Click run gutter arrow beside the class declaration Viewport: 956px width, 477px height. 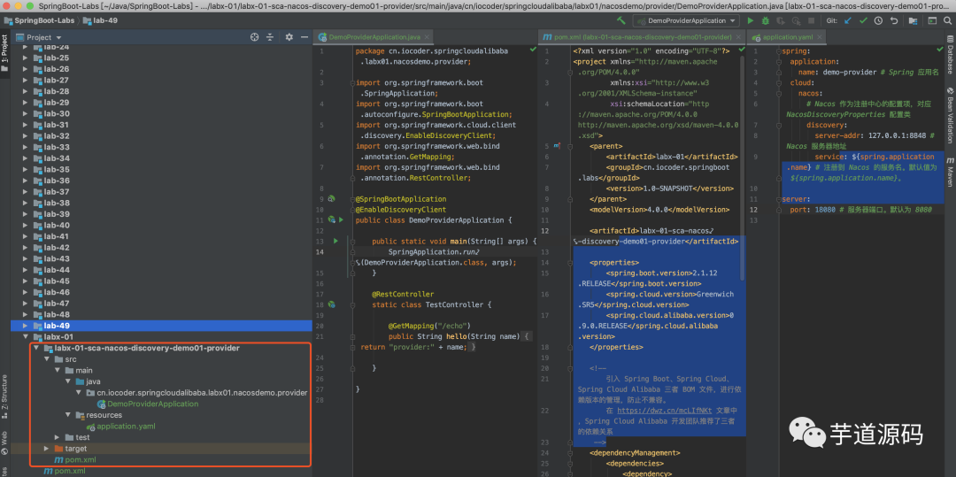coord(341,219)
